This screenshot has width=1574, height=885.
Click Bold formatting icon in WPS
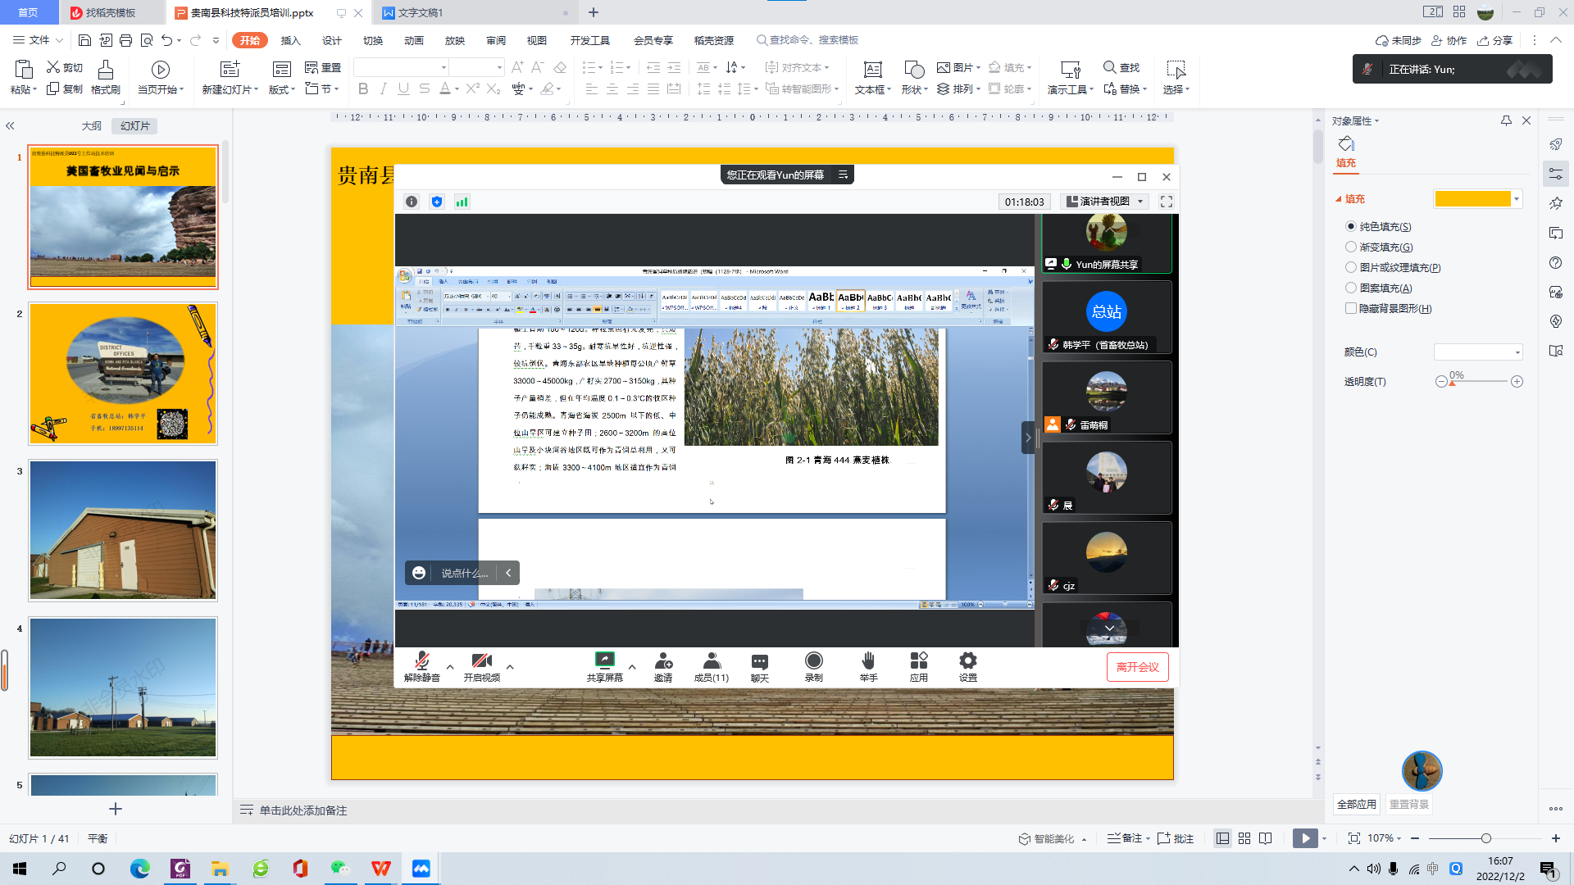(363, 88)
